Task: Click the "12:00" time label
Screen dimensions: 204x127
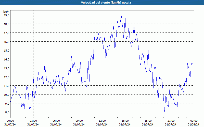Action: coord(102,121)
